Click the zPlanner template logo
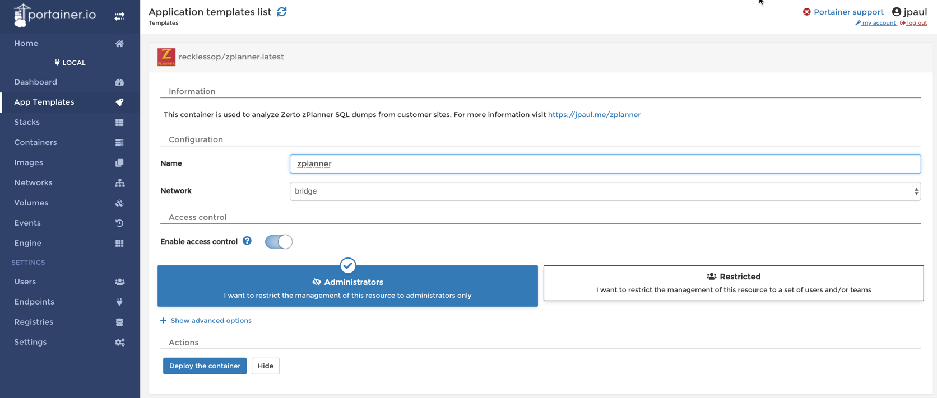937x398 pixels. point(166,57)
